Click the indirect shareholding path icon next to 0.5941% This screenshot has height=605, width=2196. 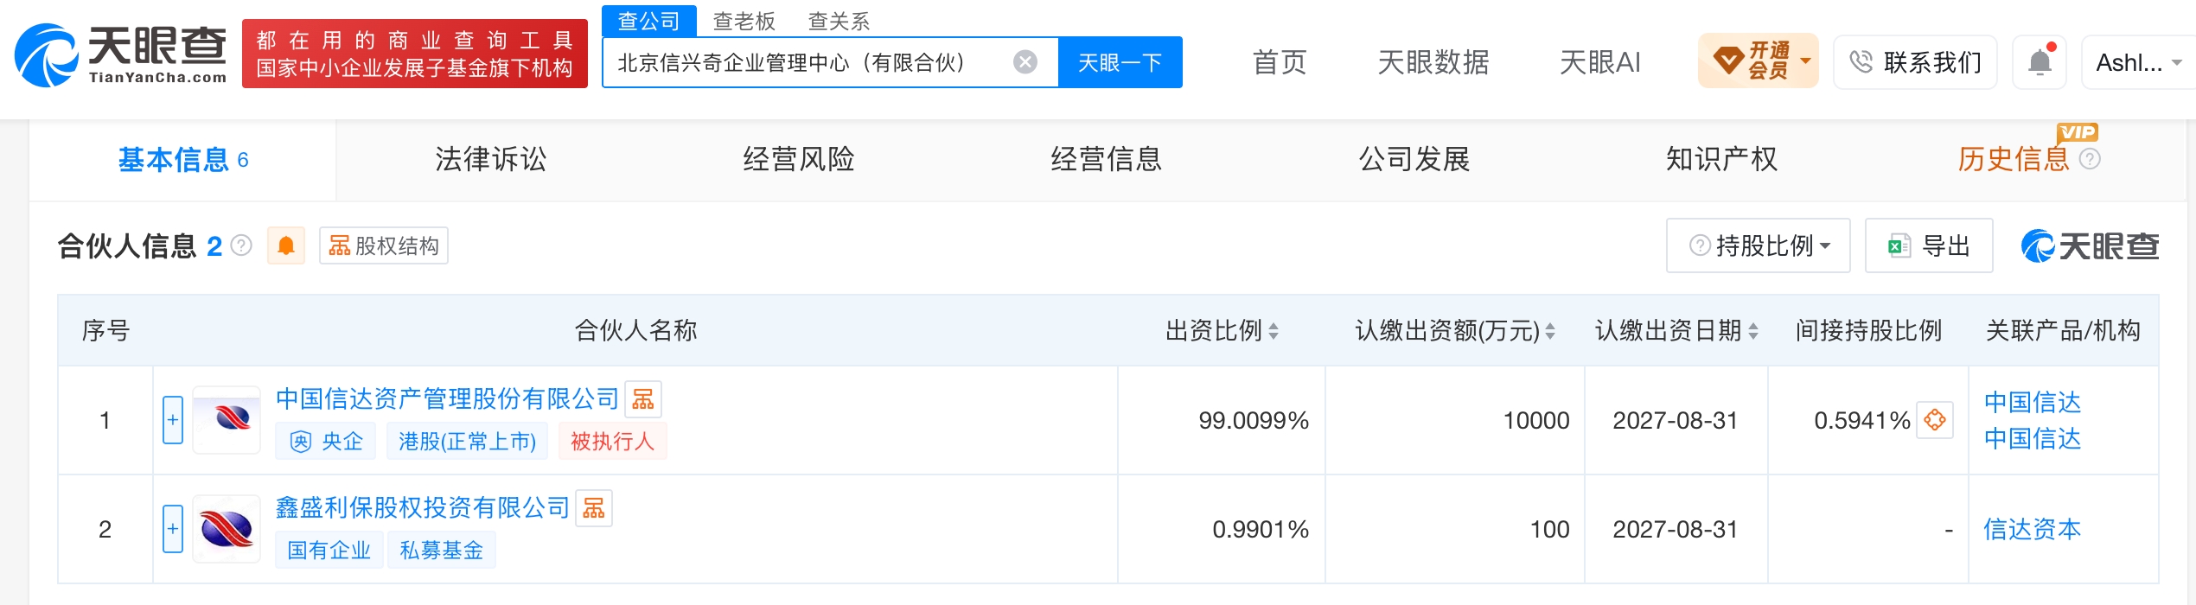[x=1935, y=421]
